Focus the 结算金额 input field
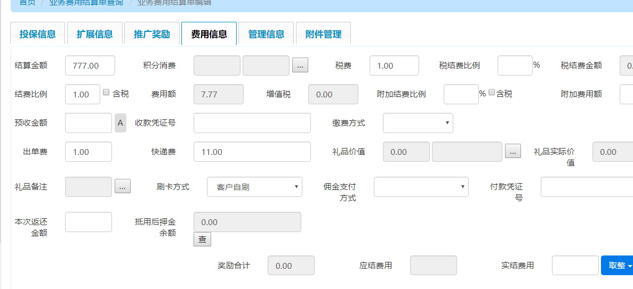 (90, 65)
